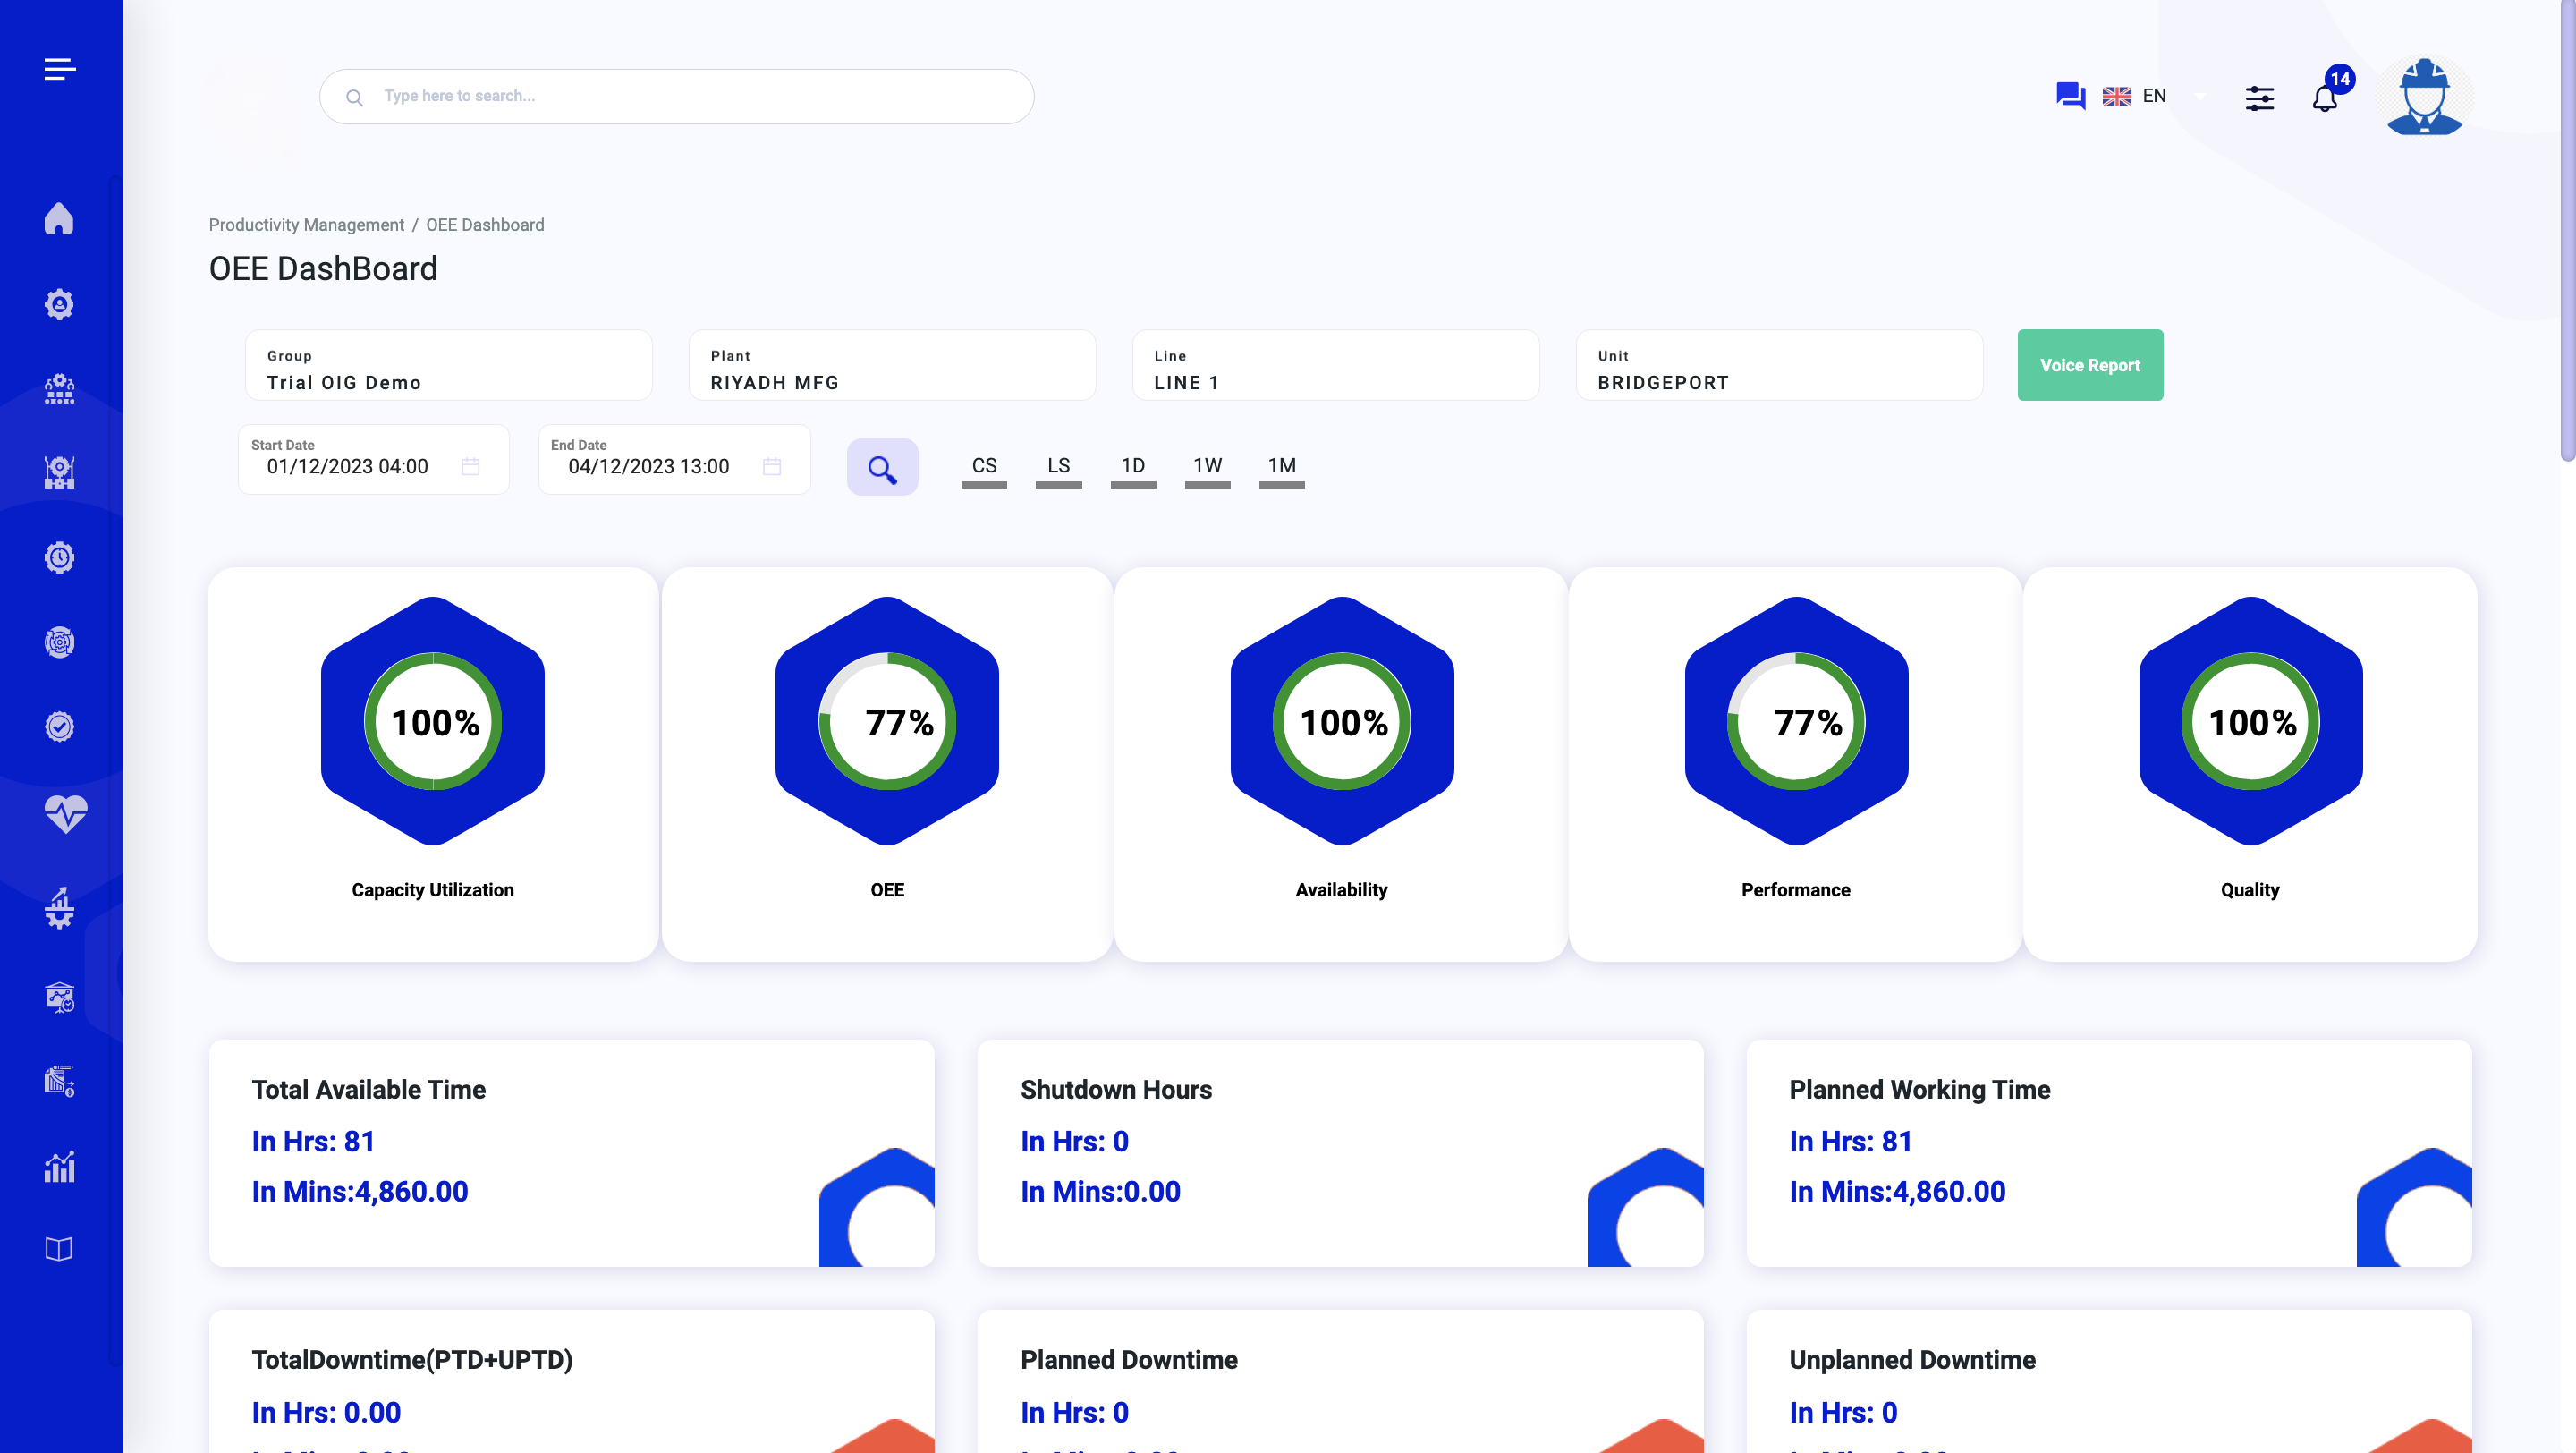Open the gear over conveyor boxes sidebar icon
Screen dimensions: 2576x1453
pos(59,388)
